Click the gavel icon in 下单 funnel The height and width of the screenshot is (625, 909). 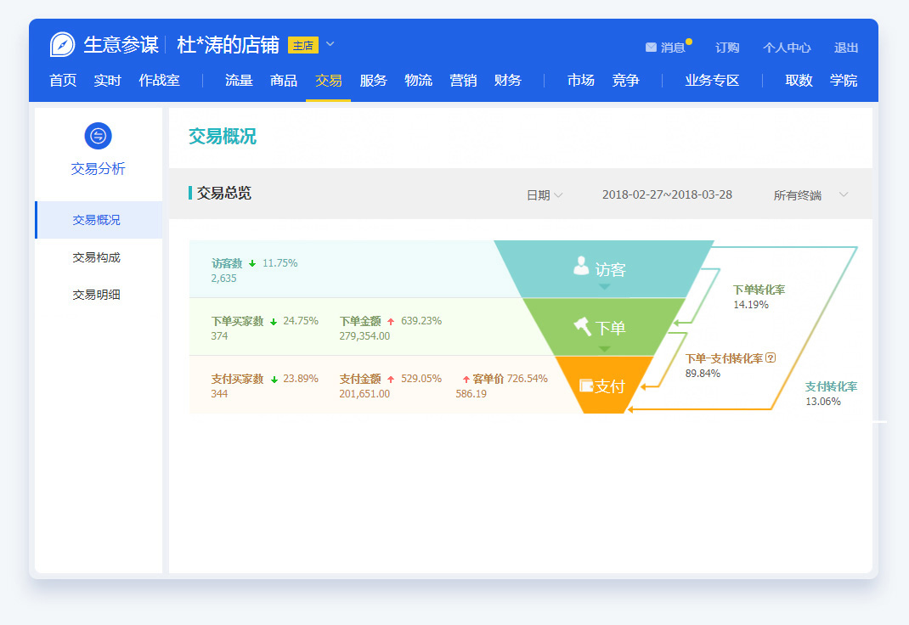click(583, 326)
